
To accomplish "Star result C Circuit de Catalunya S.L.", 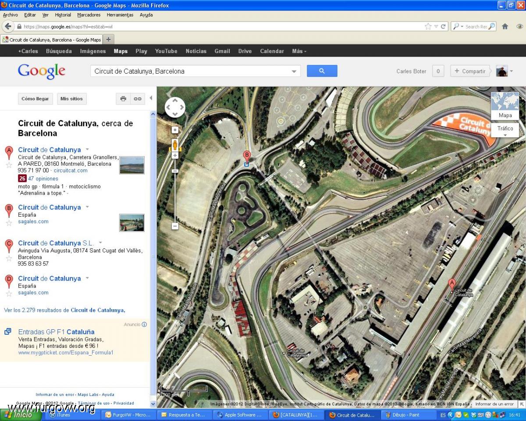I will 9,258.
